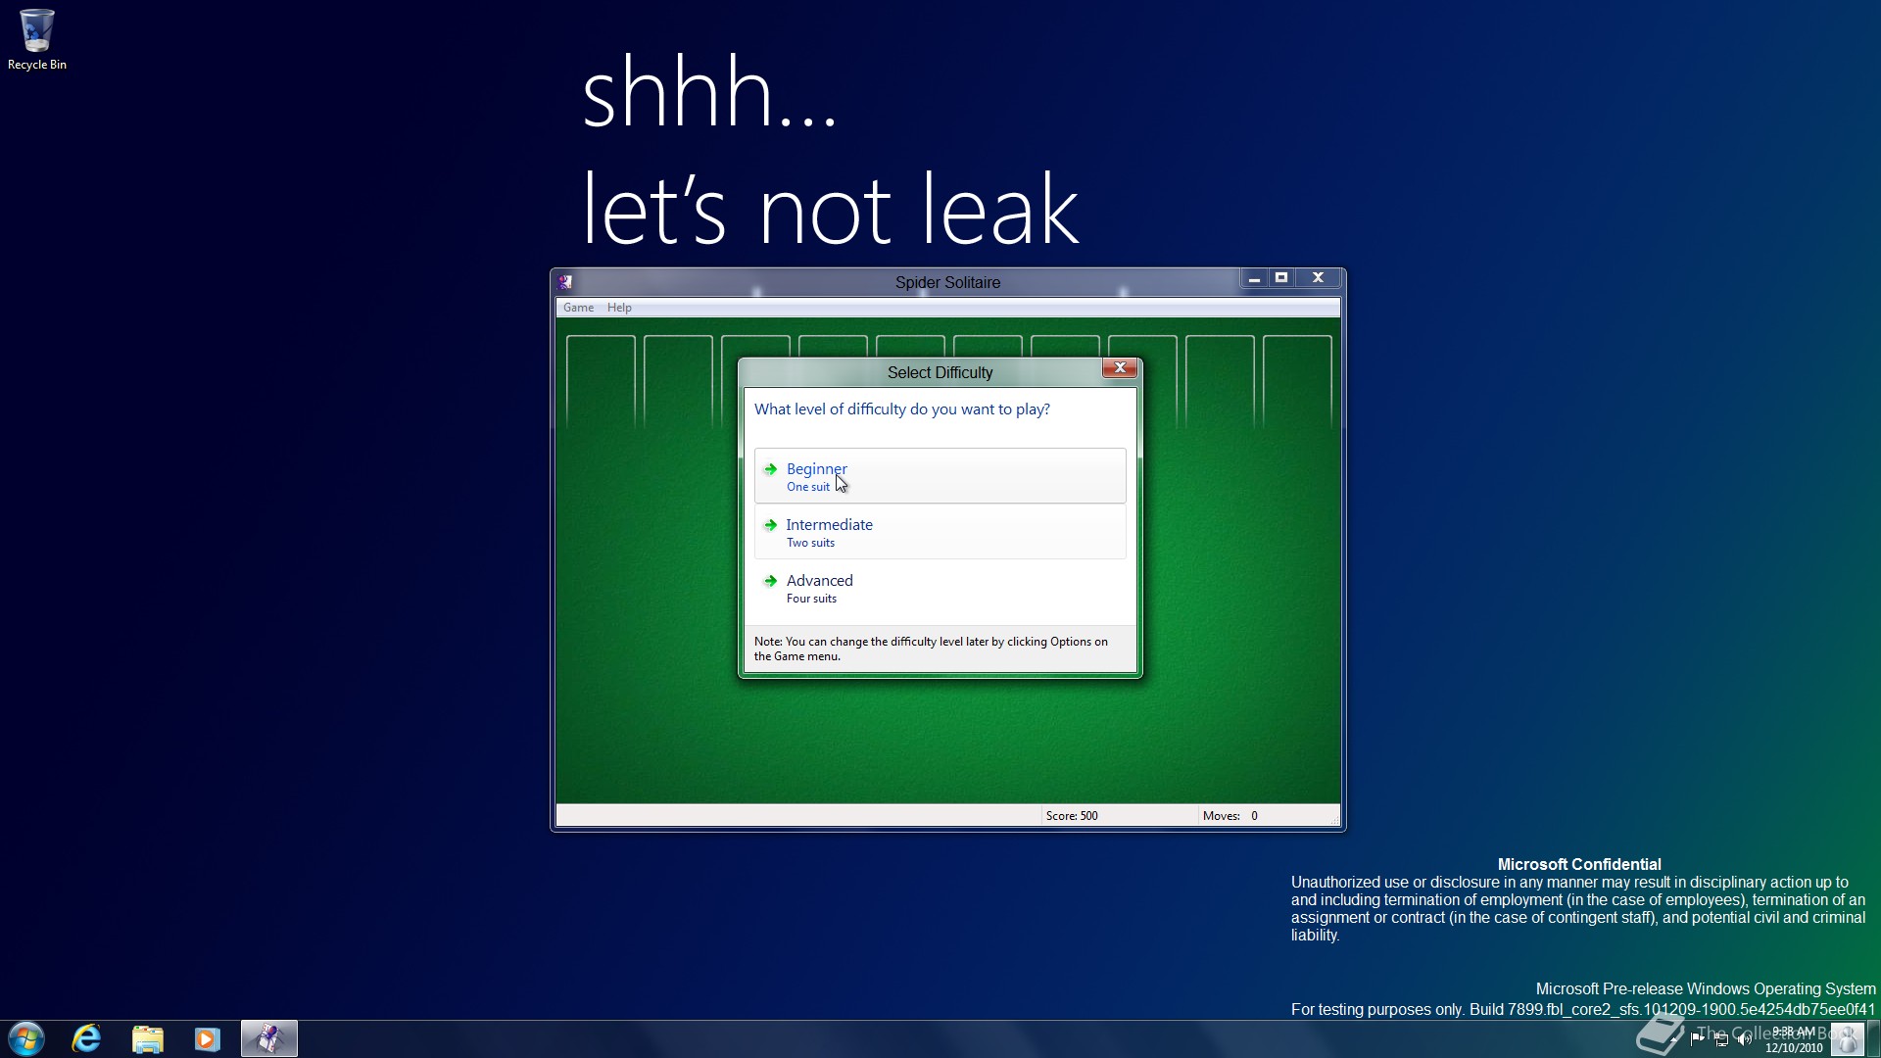This screenshot has height=1058, width=1881.
Task: Open Action Center flag icon
Action: click(1697, 1039)
